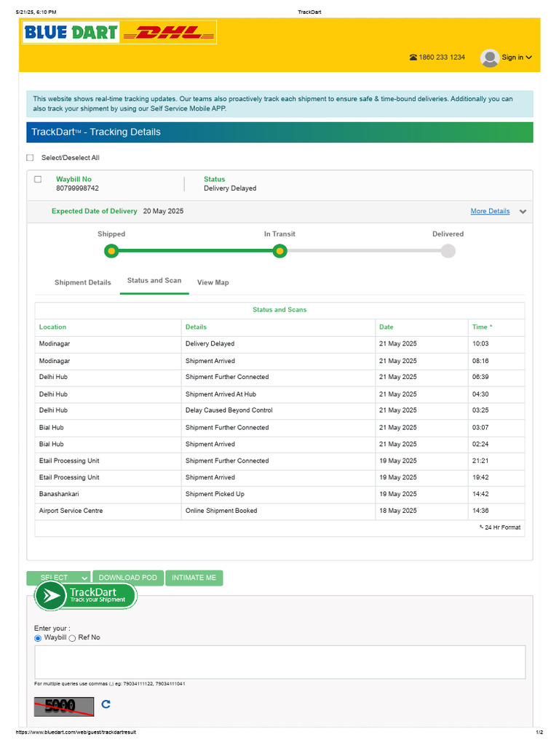
Task: Expand the chevron next to More Details
Action: 523,212
